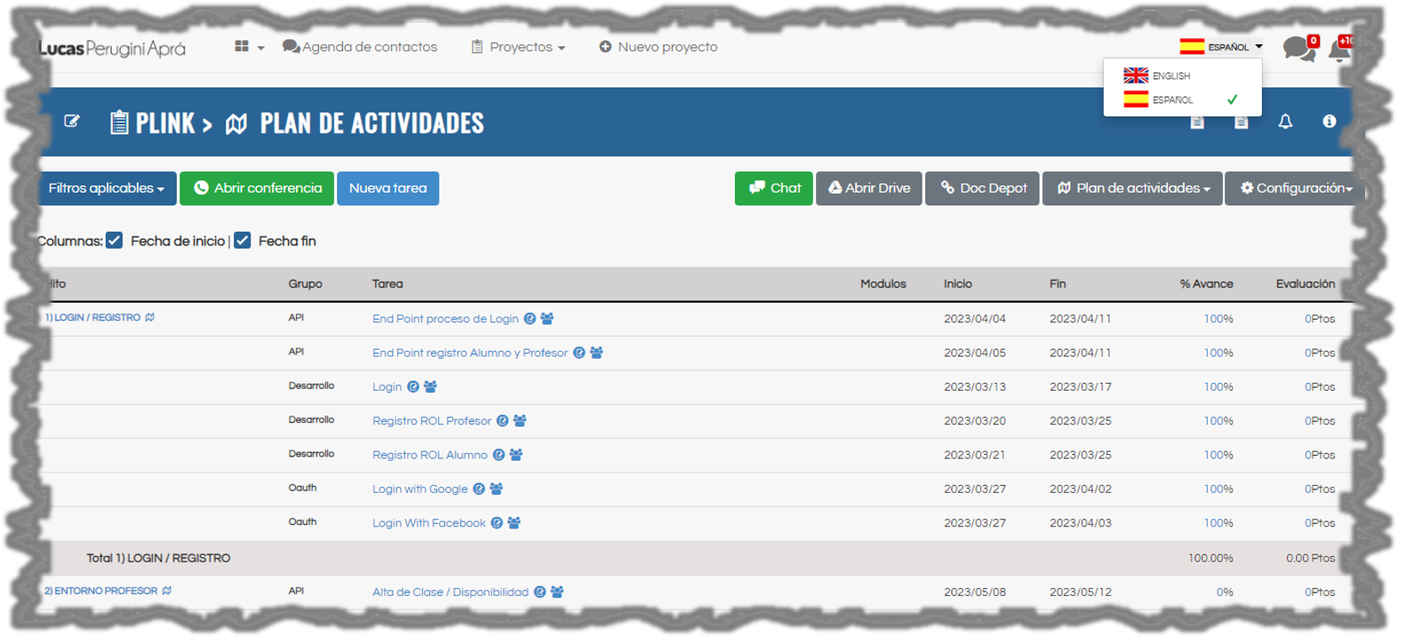Open the Proyectos menu
This screenshot has width=1406, height=643.
click(519, 47)
